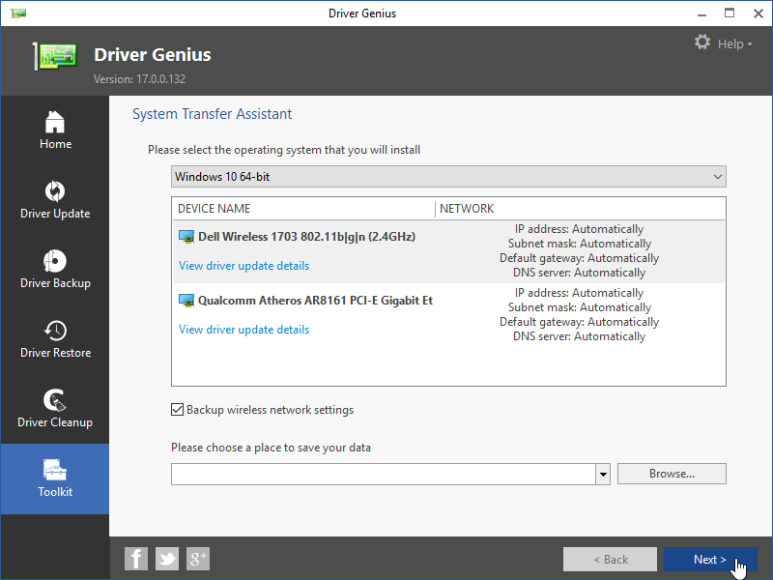Viewport: 773px width, 580px height.
Task: Click the System Transfer Assistant heading
Action: pyautogui.click(x=212, y=114)
